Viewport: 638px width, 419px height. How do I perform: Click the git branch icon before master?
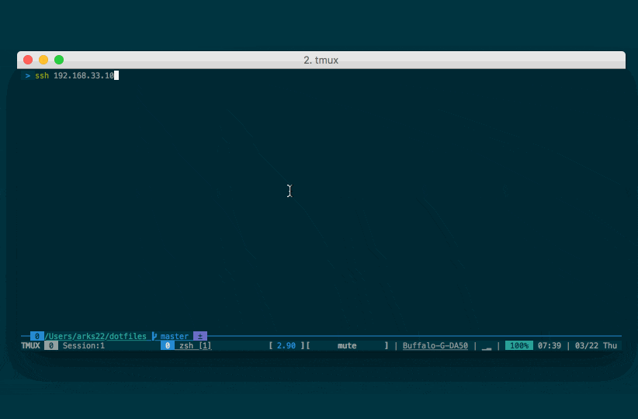(x=154, y=336)
